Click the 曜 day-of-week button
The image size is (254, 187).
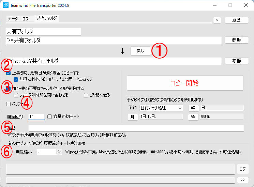[x=193, y=108]
